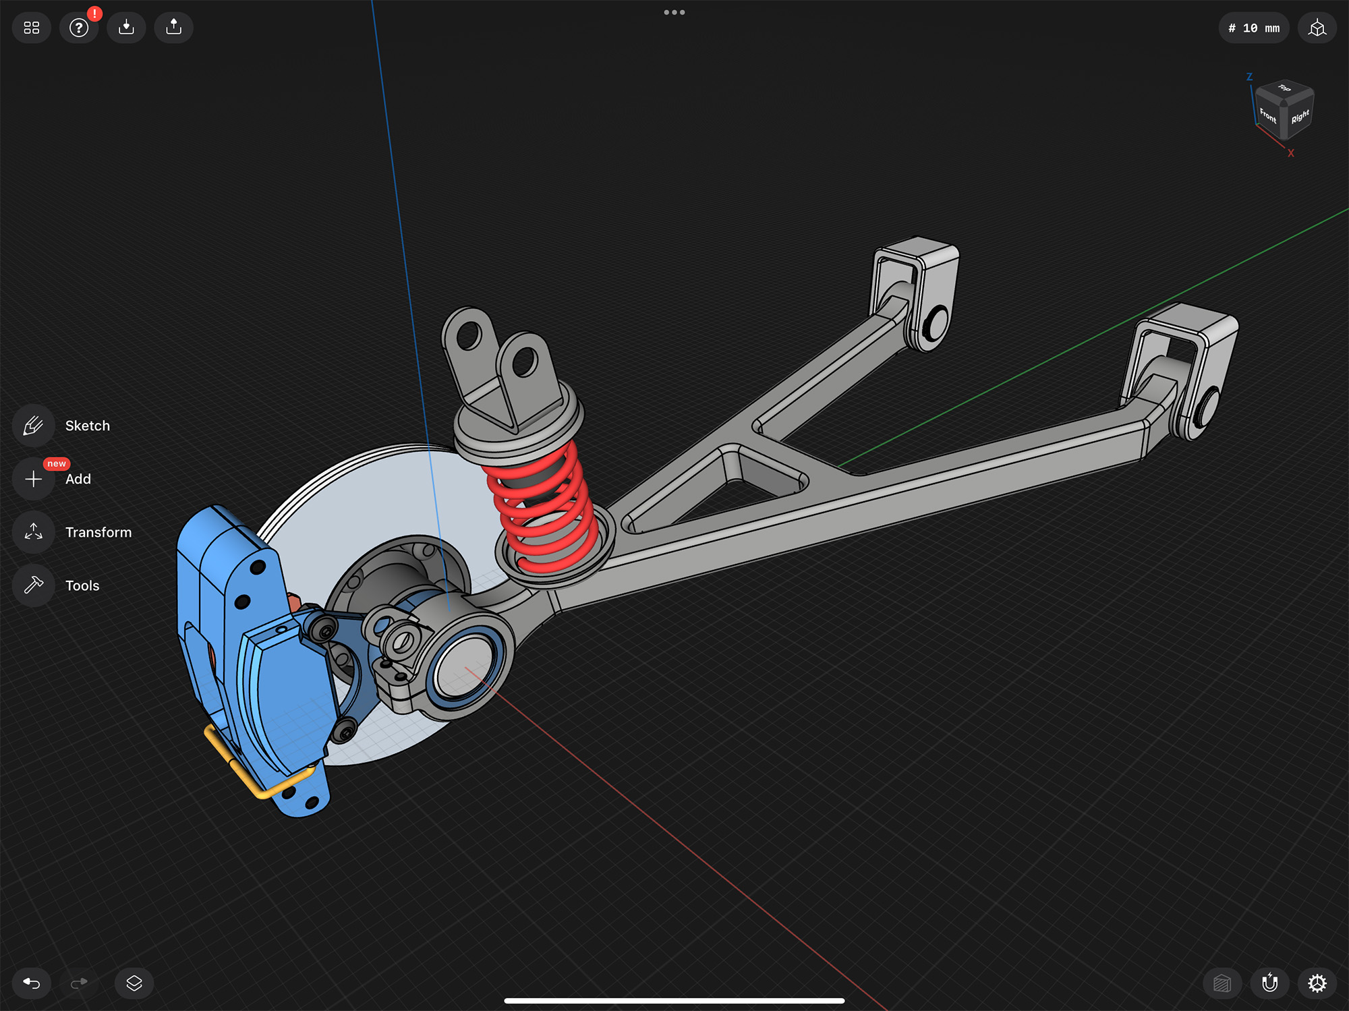Open the projects gallery grid icon
1349x1011 pixels.
click(32, 28)
